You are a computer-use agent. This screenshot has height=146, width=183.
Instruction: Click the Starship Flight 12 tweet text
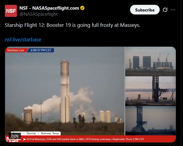[x=73, y=25]
